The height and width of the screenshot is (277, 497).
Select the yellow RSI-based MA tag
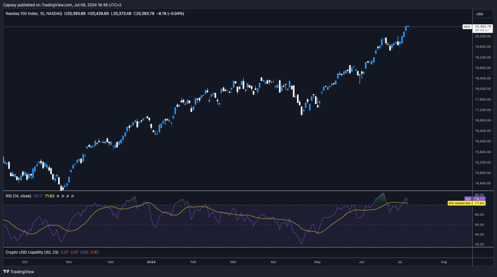click(459, 202)
